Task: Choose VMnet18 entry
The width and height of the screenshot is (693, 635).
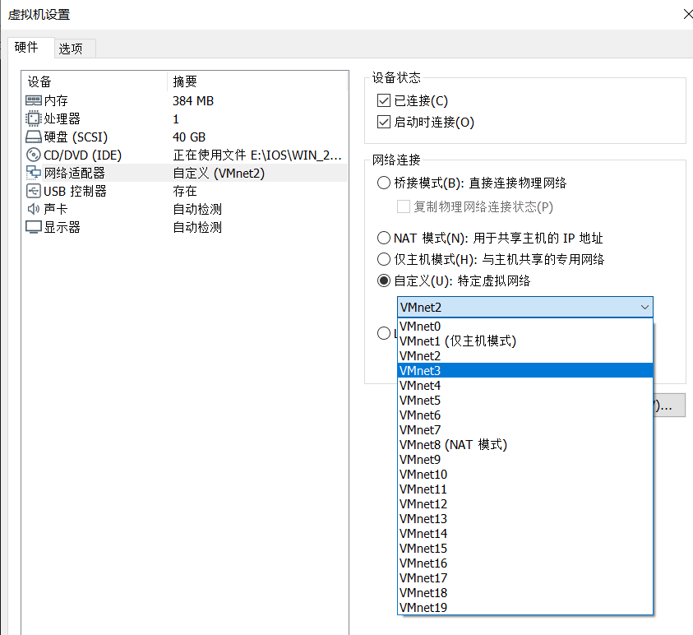Action: pos(525,593)
